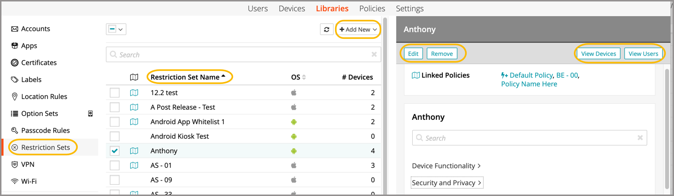Go to Wi-Fi library section

[29, 181]
